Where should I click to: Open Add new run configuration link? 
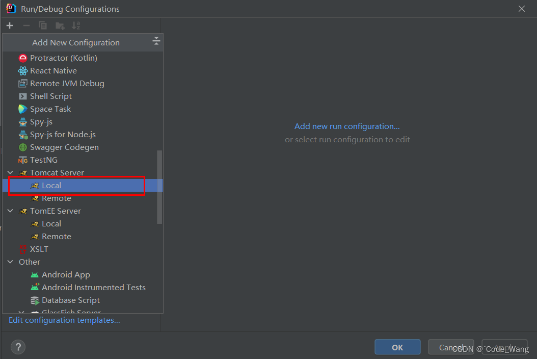[x=347, y=126]
